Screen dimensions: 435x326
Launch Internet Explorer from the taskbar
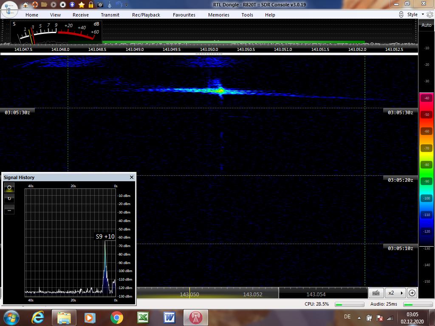[x=38, y=318]
